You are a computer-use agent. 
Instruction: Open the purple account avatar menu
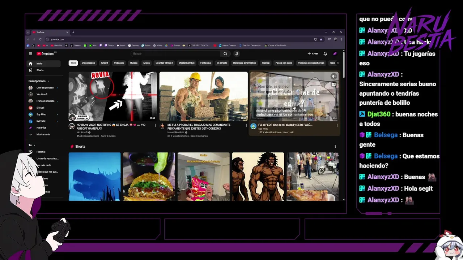(335, 54)
